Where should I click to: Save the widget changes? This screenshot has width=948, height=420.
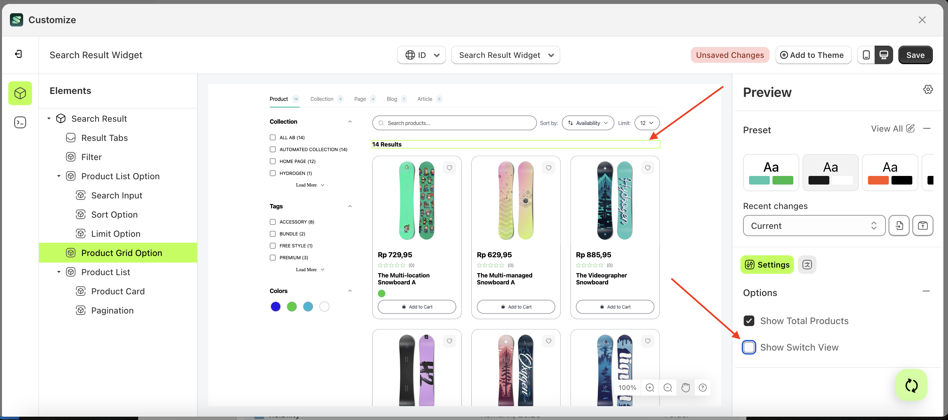click(x=915, y=55)
